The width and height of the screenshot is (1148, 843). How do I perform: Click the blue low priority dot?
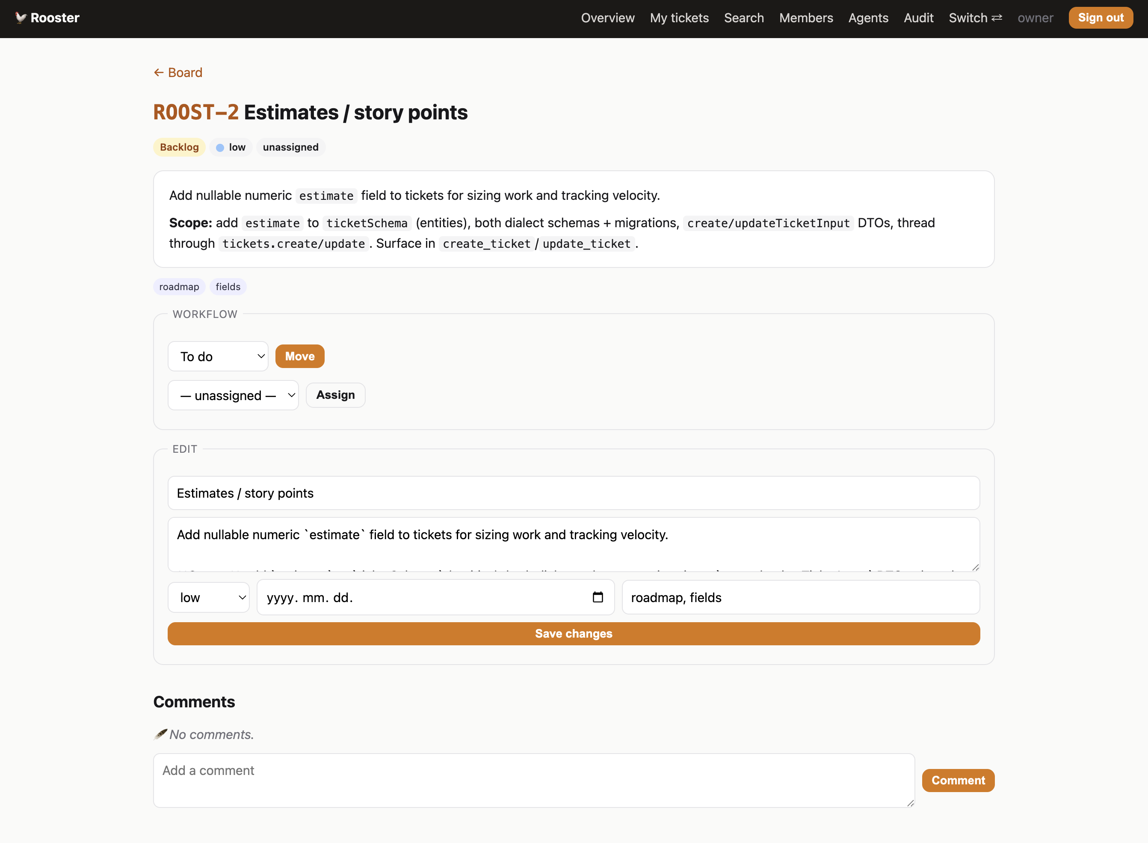pyautogui.click(x=220, y=148)
